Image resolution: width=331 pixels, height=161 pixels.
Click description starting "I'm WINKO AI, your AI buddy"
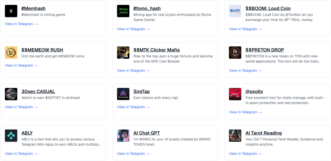click(x=172, y=142)
